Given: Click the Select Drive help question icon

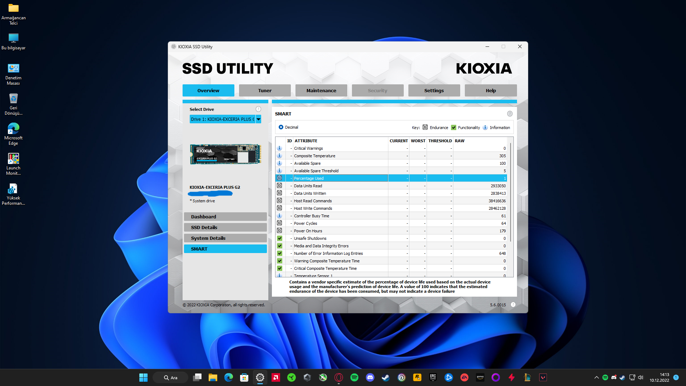Looking at the screenshot, I should [x=258, y=109].
